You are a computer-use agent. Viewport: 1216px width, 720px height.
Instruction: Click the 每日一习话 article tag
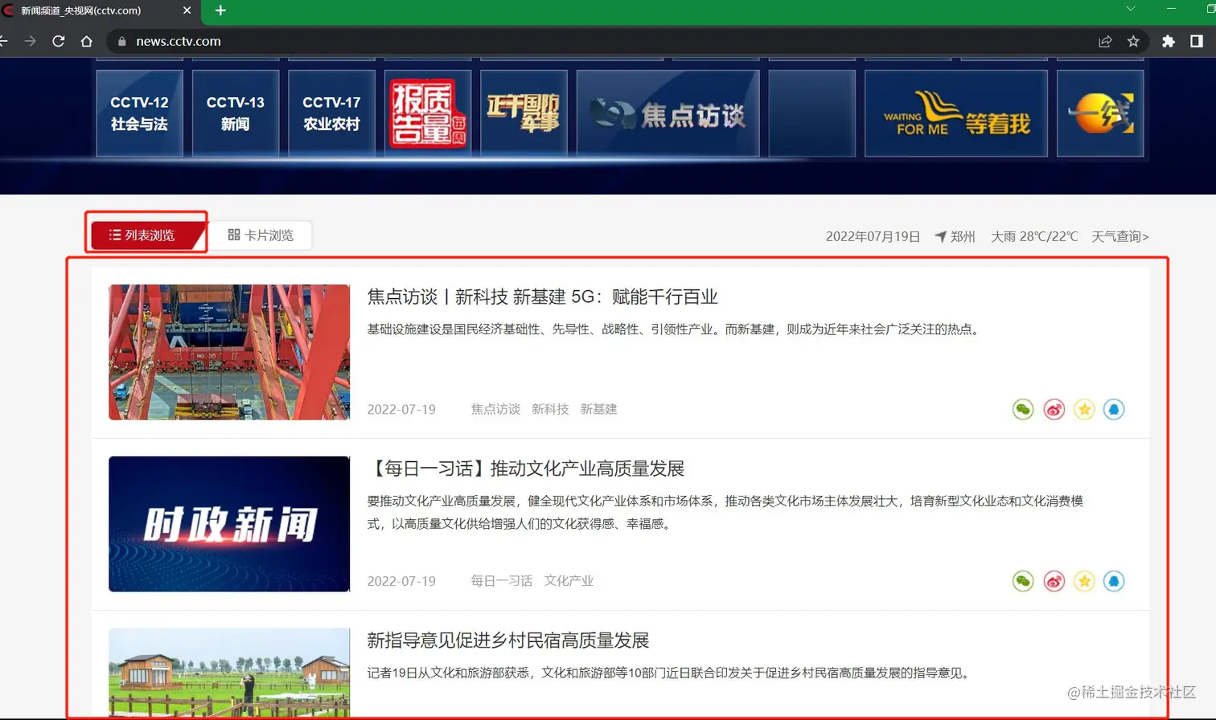click(502, 581)
